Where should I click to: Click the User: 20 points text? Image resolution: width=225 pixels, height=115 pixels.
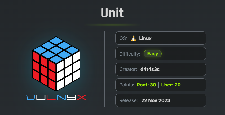[x=171, y=85]
